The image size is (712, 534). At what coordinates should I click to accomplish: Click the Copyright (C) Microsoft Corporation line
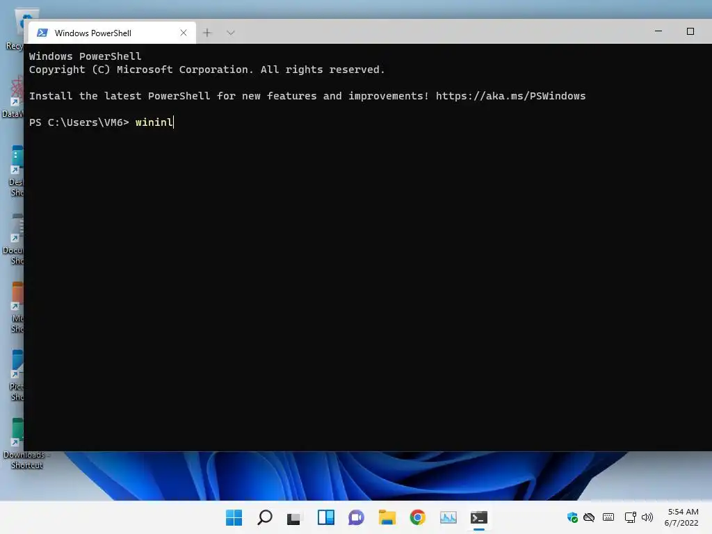tap(207, 70)
